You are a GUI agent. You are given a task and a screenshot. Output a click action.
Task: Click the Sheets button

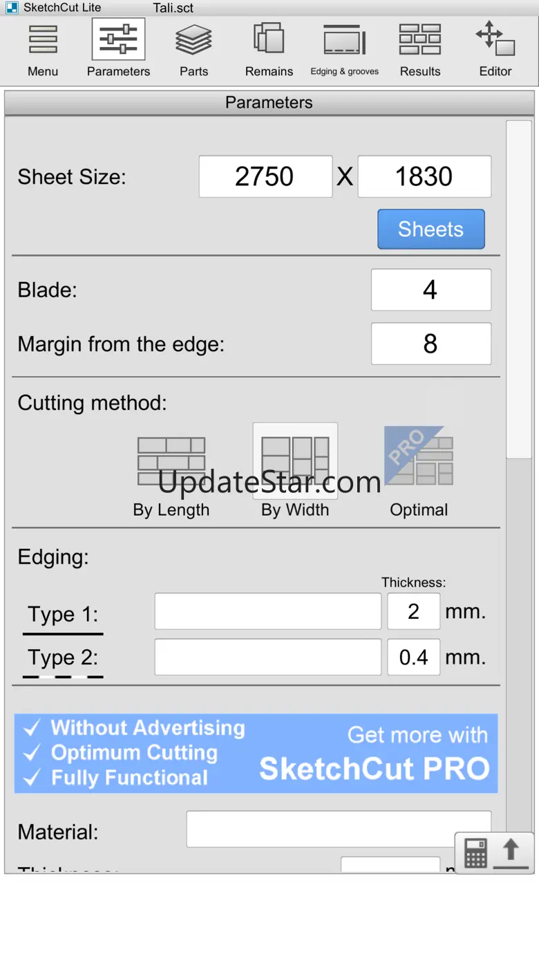click(x=431, y=230)
